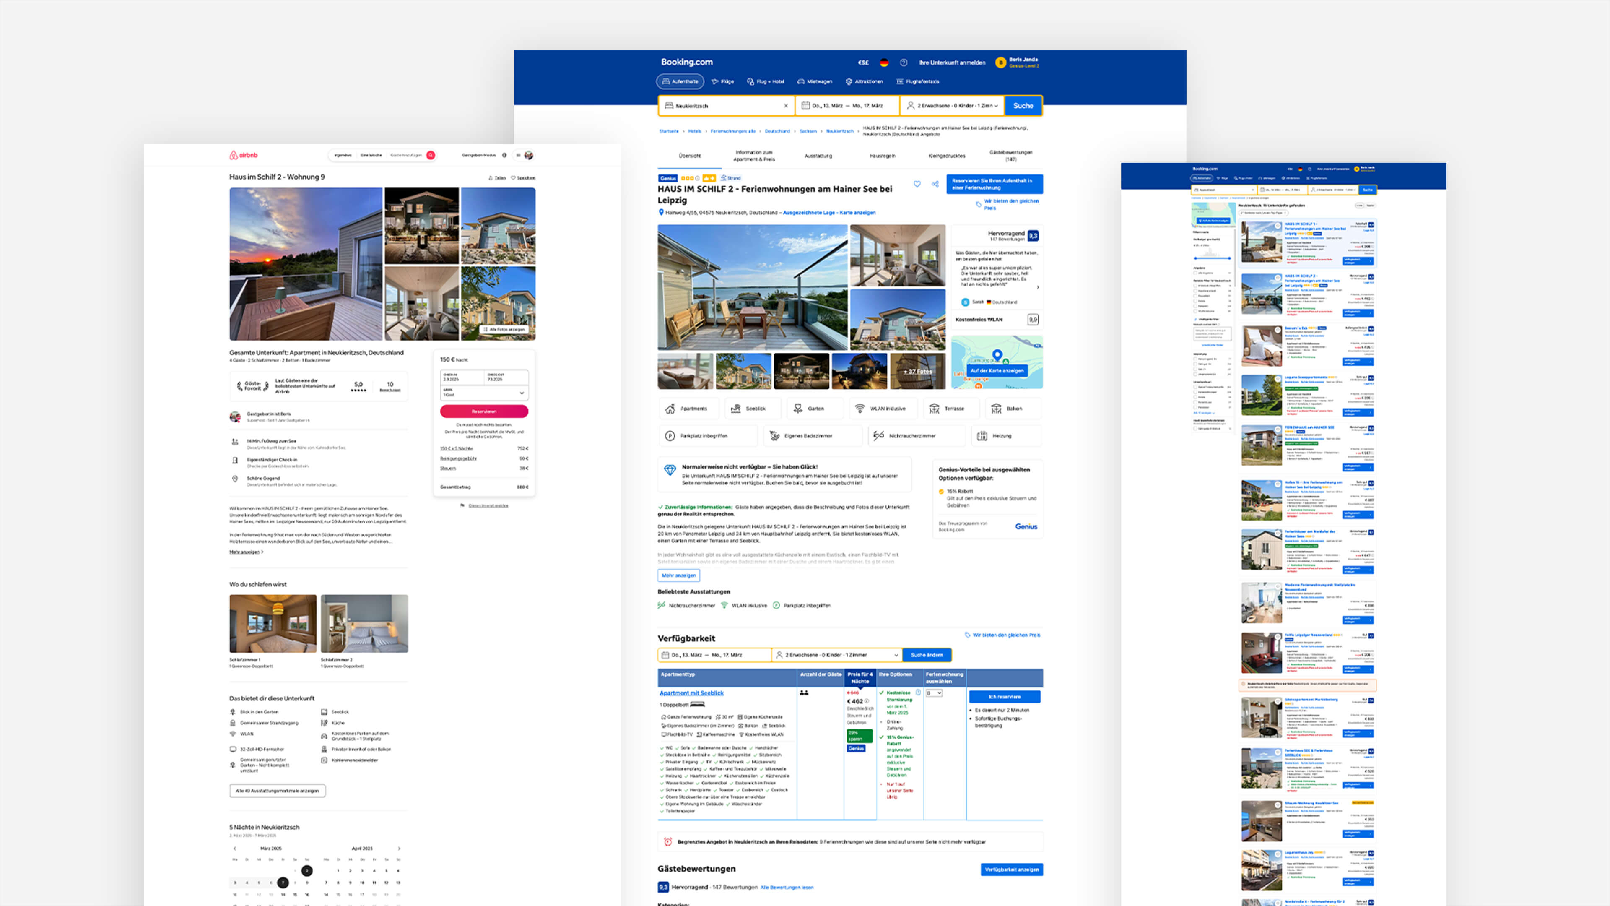Screen dimensions: 1610x906
Task: Click the Ich reserviere button
Action: pyautogui.click(x=1005, y=697)
